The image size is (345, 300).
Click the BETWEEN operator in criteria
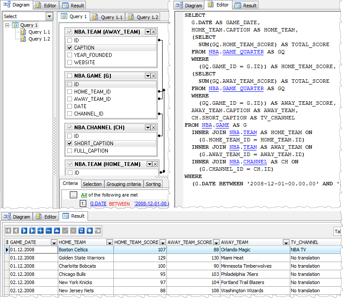[x=119, y=203]
